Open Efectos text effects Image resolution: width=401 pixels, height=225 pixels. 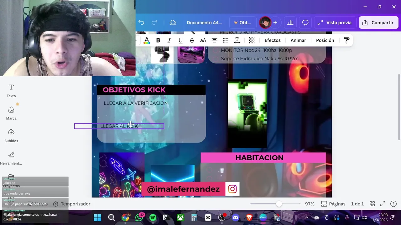[x=273, y=40]
